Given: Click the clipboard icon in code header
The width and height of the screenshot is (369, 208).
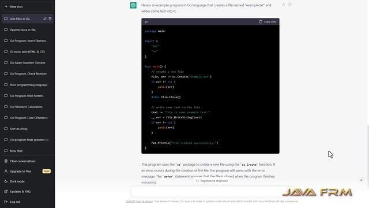Looking at the screenshot, I should 261,22.
